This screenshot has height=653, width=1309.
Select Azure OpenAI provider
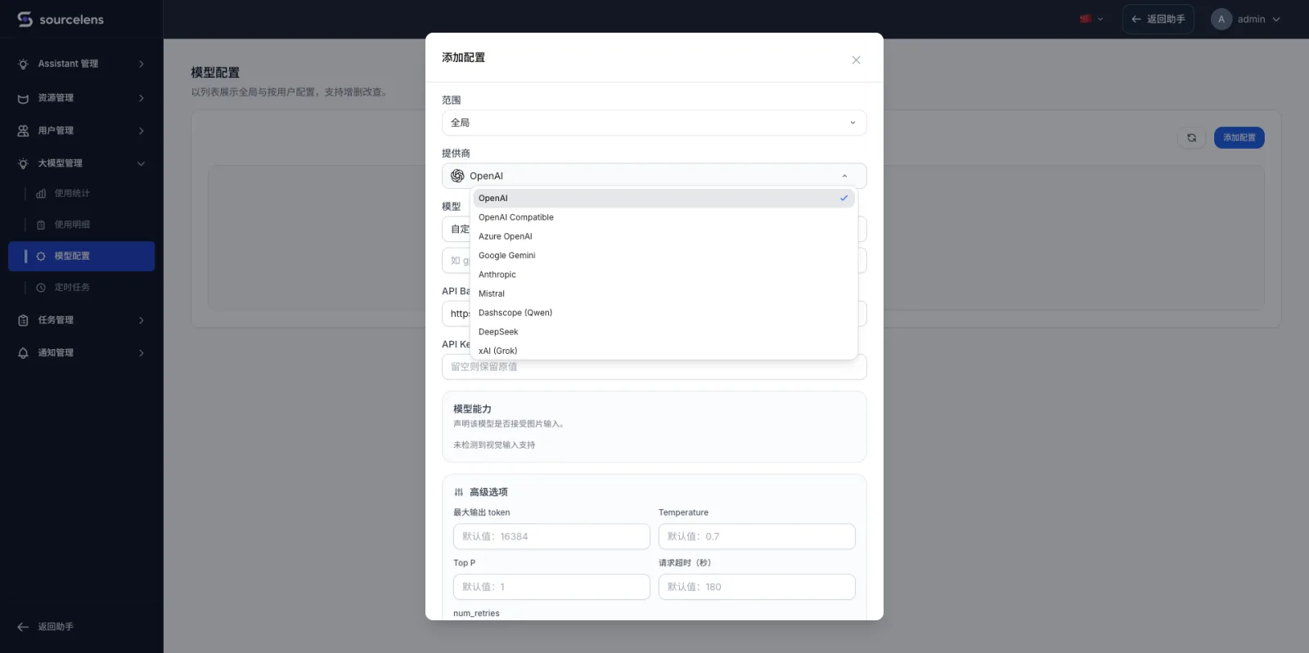(x=663, y=236)
